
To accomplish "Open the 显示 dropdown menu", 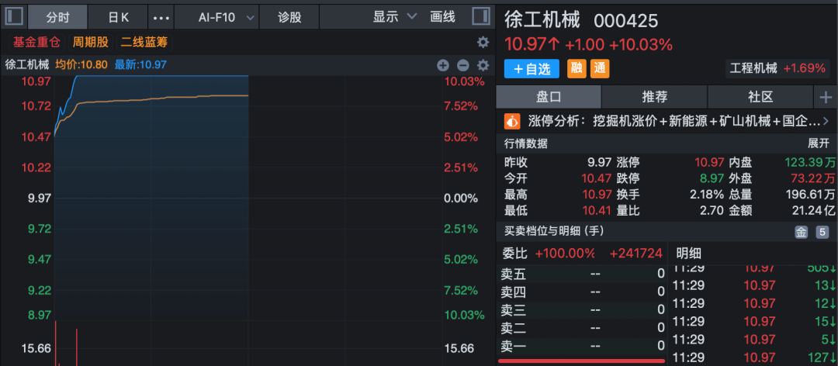I will click(x=394, y=17).
